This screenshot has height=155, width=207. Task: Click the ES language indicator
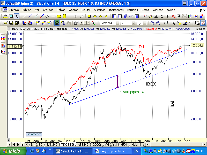136,151
